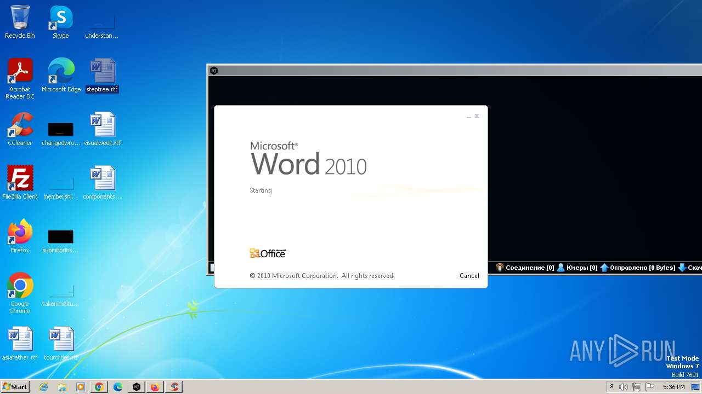Open the volume control tray icon
The image size is (702, 394).
click(624, 387)
